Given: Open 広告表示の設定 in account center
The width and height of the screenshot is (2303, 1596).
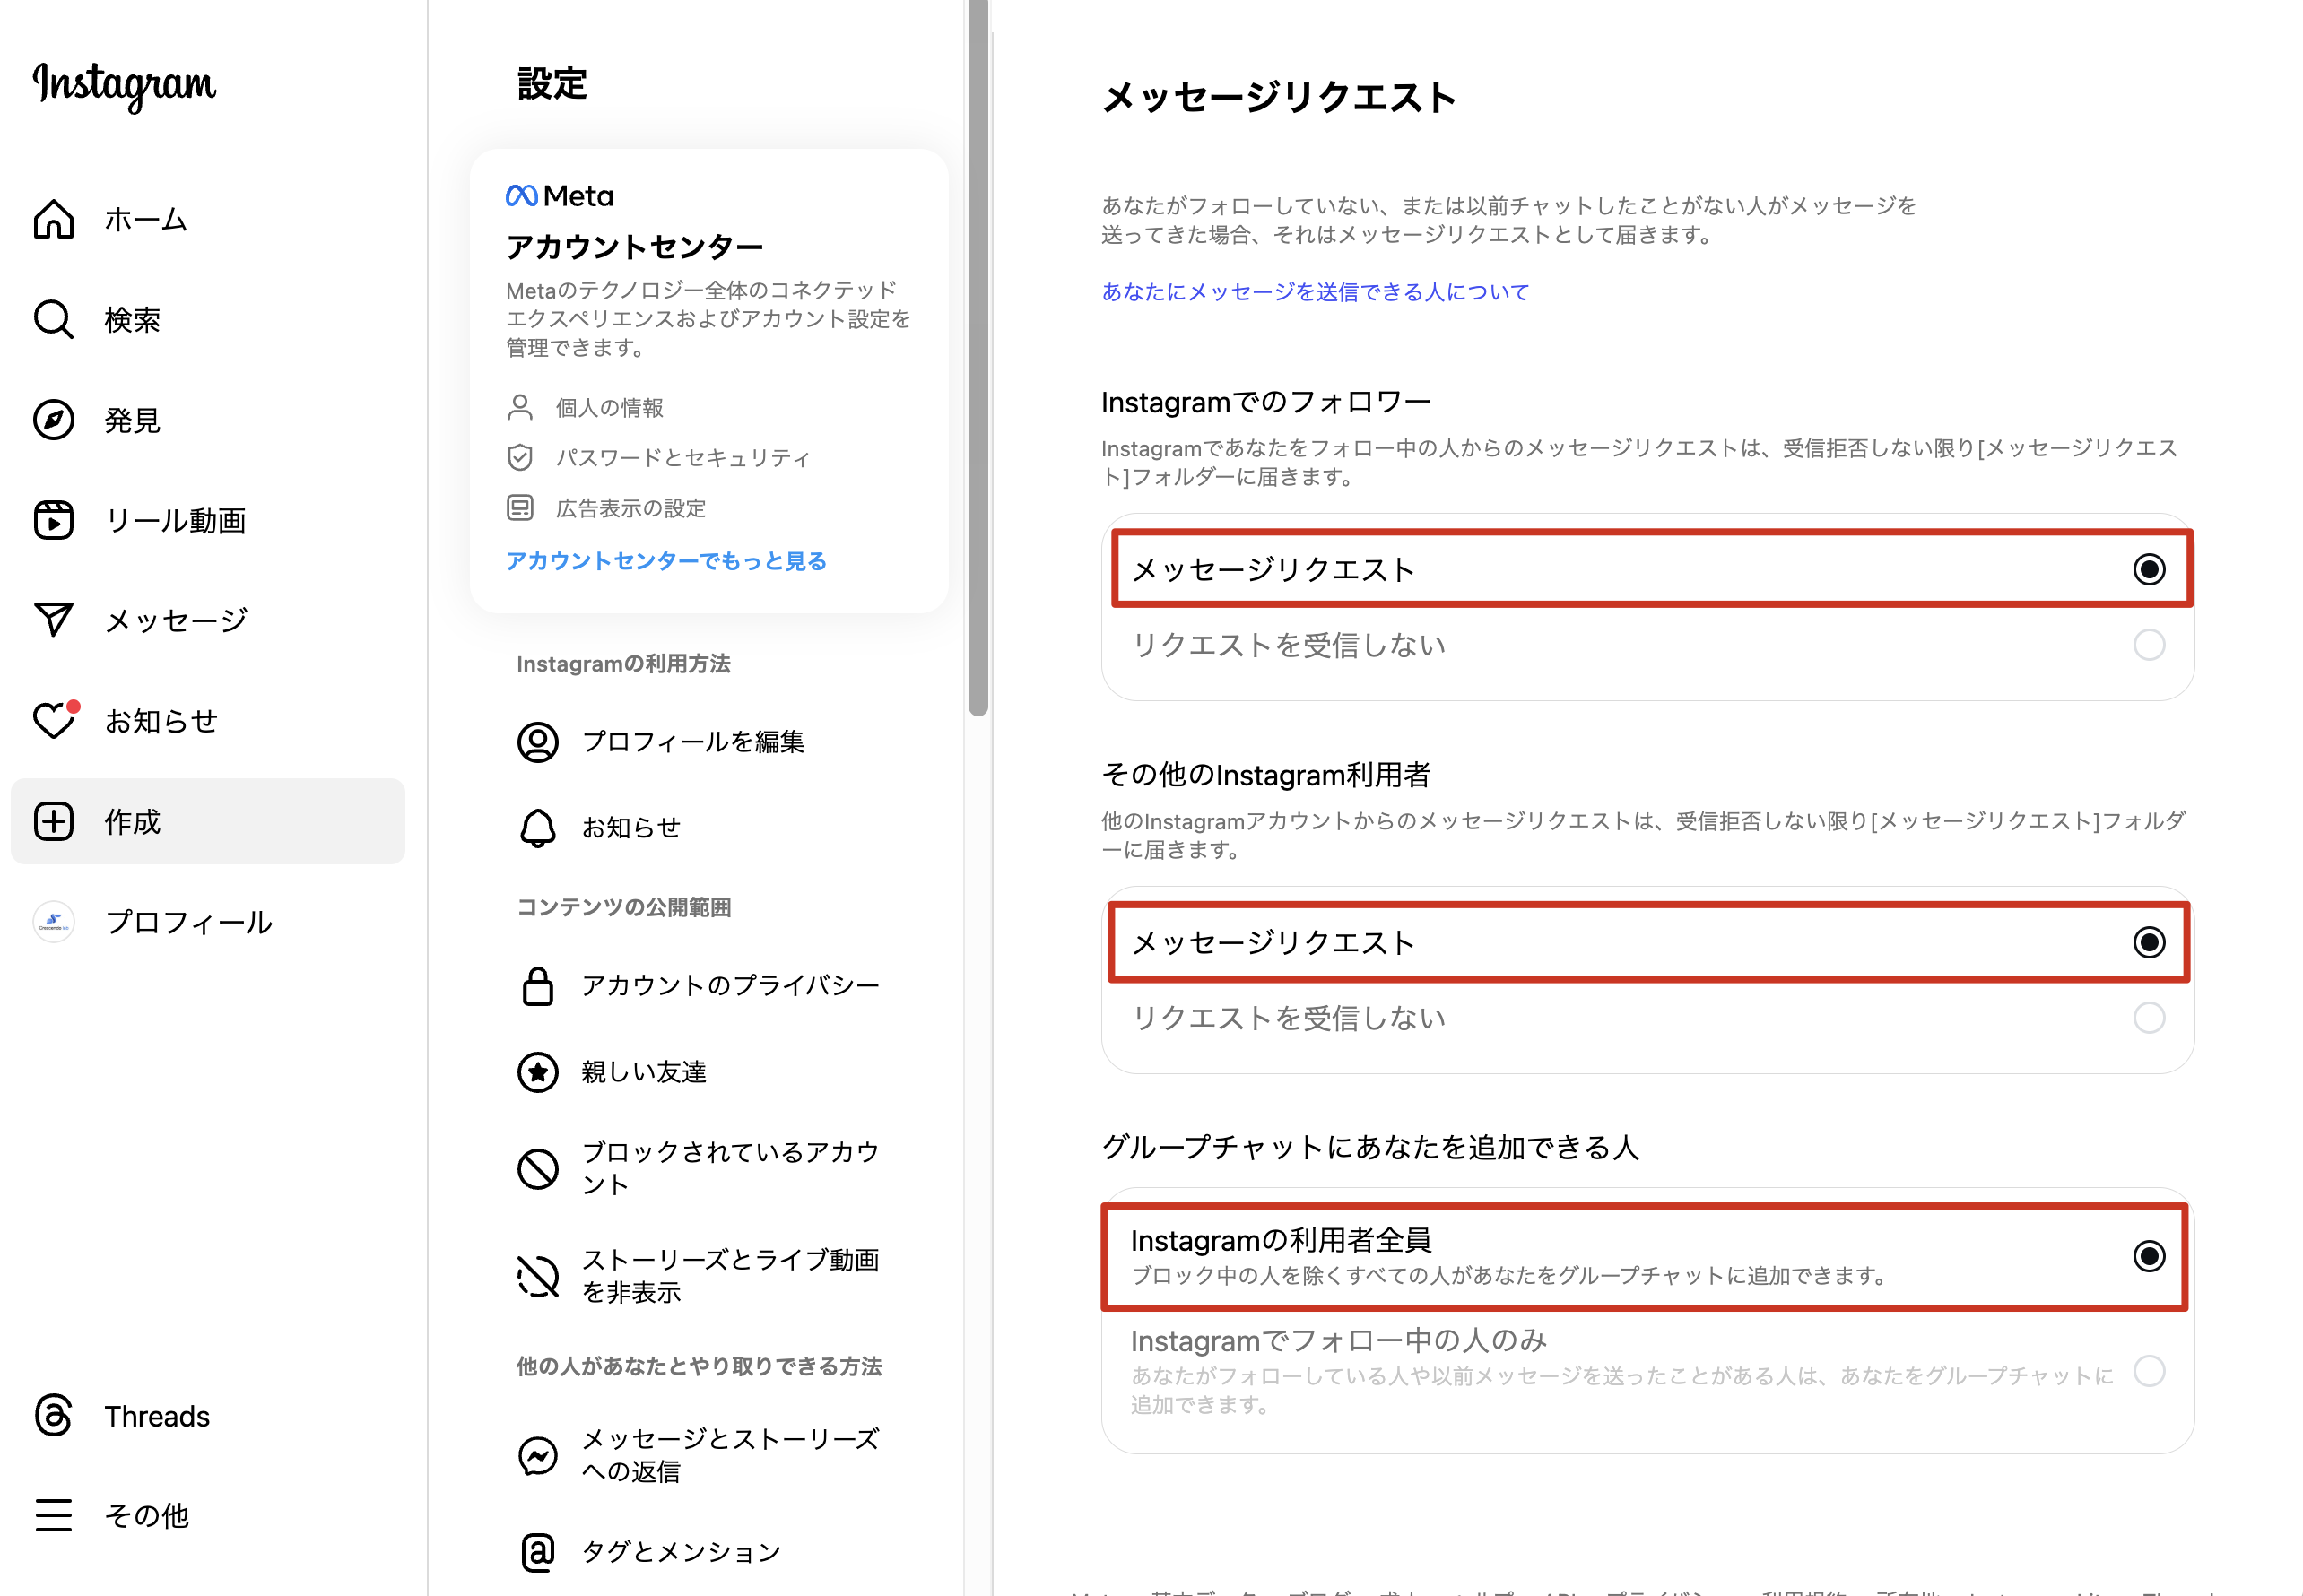Looking at the screenshot, I should (606, 508).
